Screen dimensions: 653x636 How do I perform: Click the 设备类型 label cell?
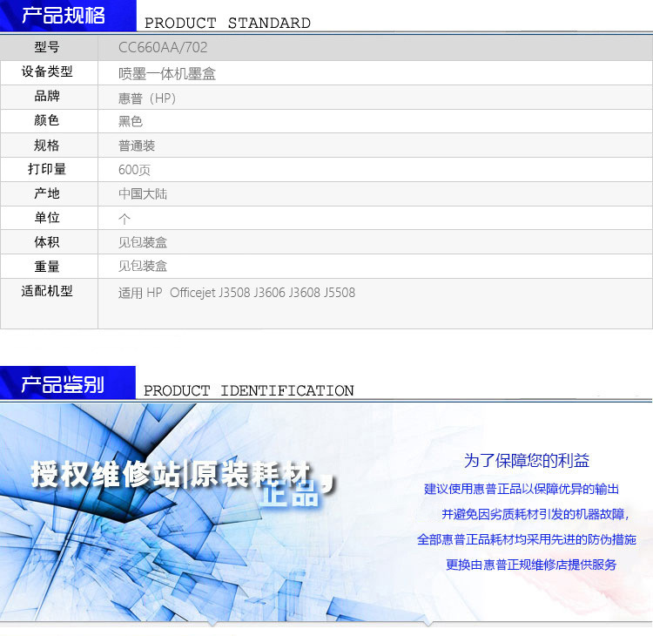(49, 72)
